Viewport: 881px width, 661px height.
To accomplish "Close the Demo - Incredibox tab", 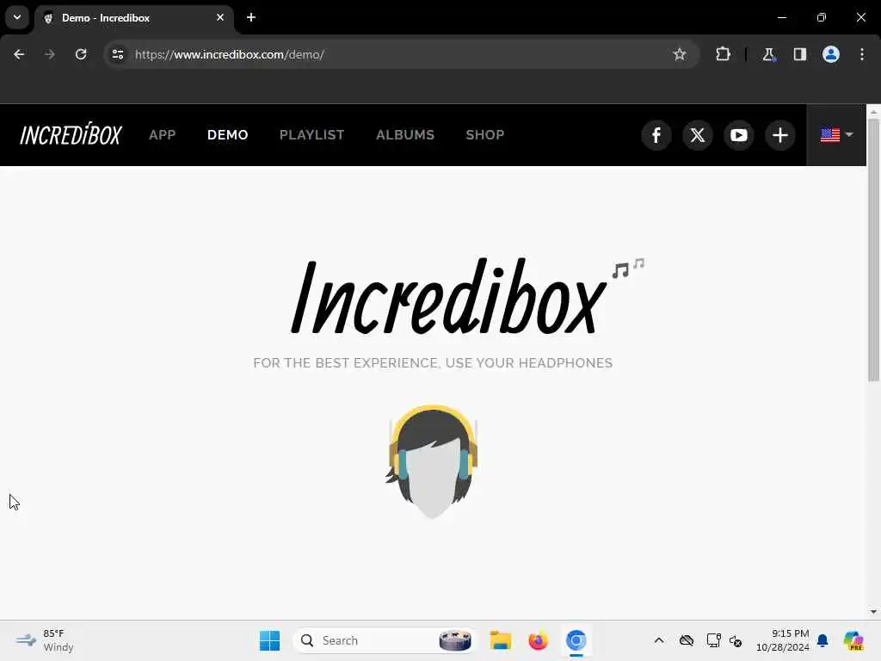I will tap(220, 17).
